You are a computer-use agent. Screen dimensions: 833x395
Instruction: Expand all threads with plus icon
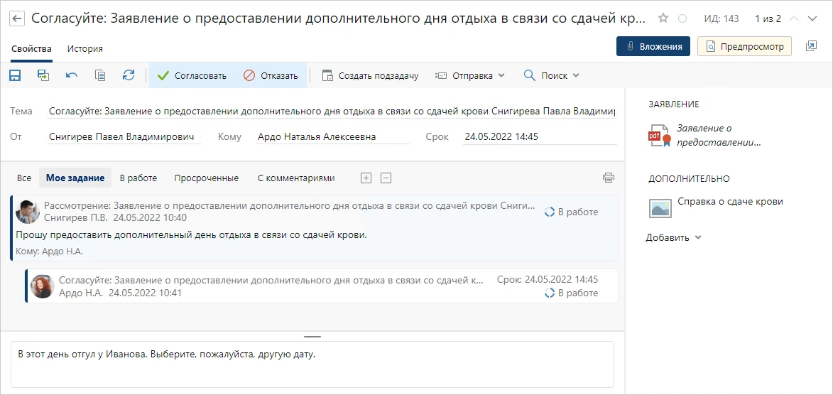(x=366, y=178)
